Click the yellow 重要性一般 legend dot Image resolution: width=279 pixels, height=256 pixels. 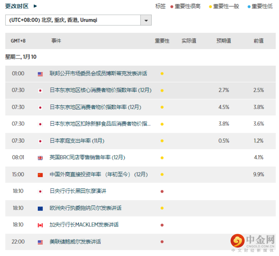[210, 7]
